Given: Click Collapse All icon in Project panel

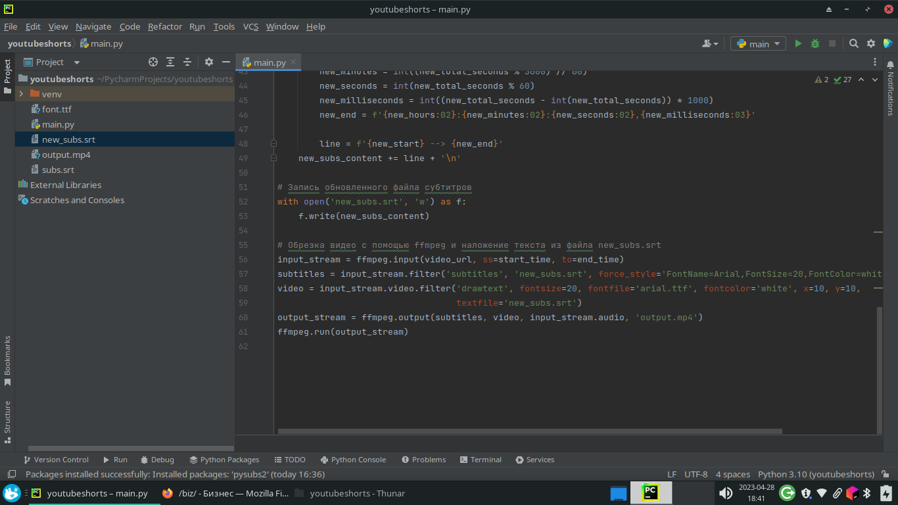Looking at the screenshot, I should click(187, 62).
